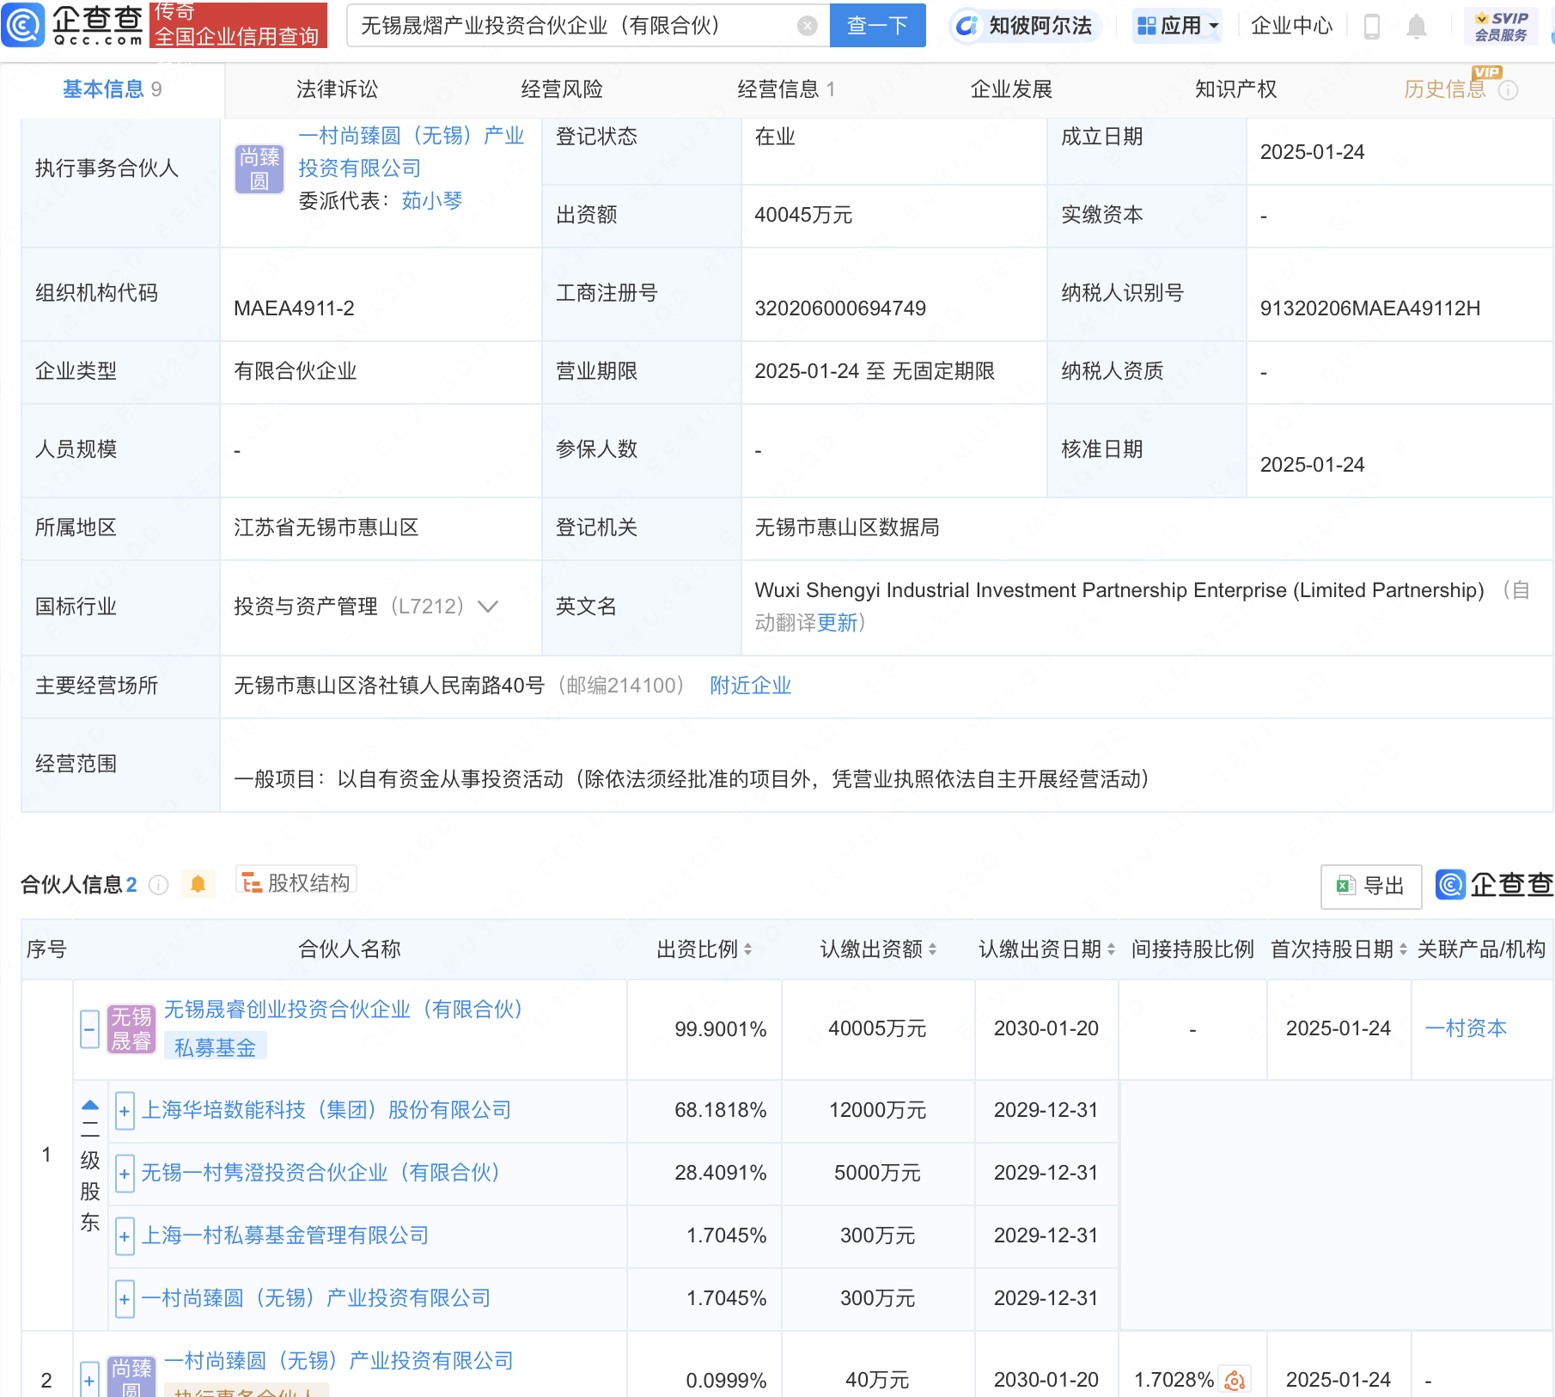This screenshot has height=1397, width=1555.
Task: Open SVIP member services badge
Action: [x=1501, y=26]
